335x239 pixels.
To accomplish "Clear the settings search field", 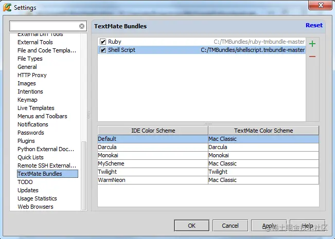I will point(82,26).
